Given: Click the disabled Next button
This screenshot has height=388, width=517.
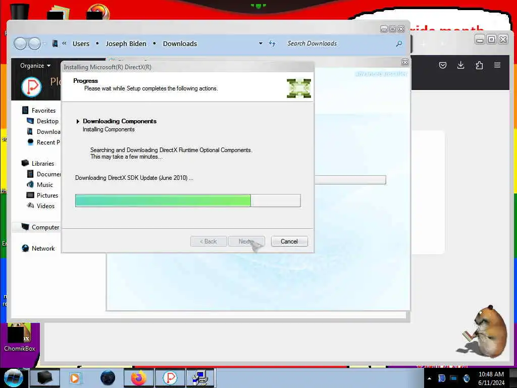Looking at the screenshot, I should (246, 241).
